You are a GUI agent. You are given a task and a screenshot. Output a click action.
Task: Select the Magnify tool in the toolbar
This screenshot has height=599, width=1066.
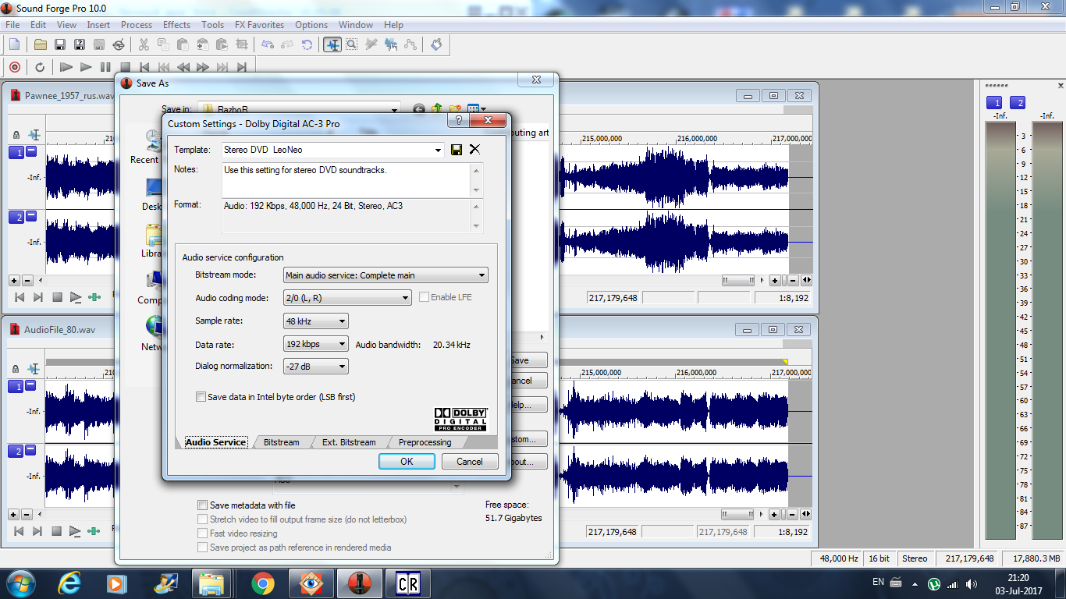tap(352, 45)
